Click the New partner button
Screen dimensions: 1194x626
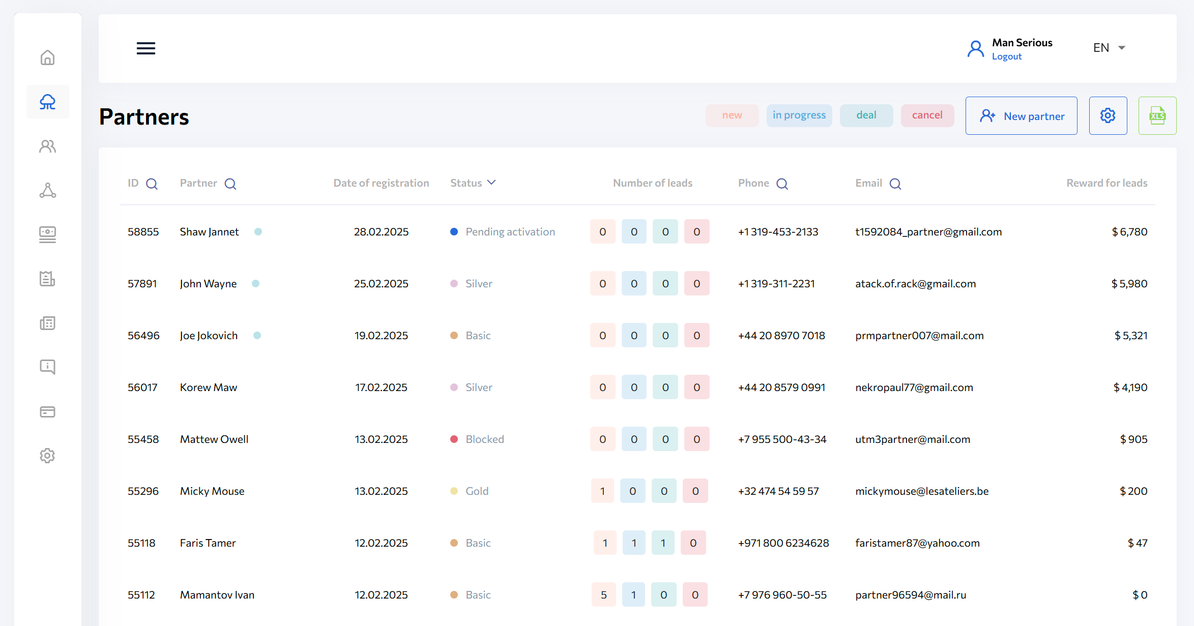click(1021, 116)
